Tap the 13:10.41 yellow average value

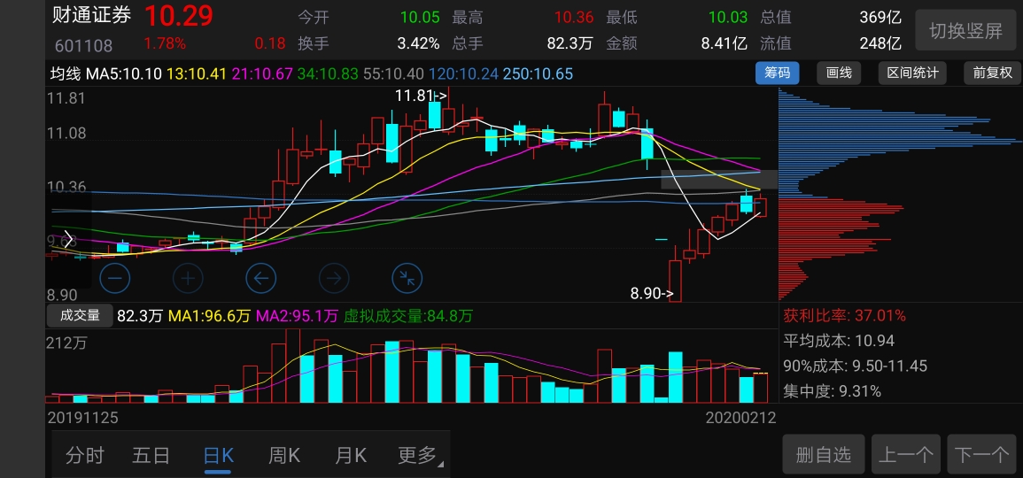195,73
